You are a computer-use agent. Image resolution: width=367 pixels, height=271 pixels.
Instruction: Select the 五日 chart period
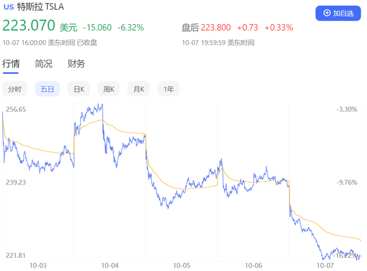[47, 89]
